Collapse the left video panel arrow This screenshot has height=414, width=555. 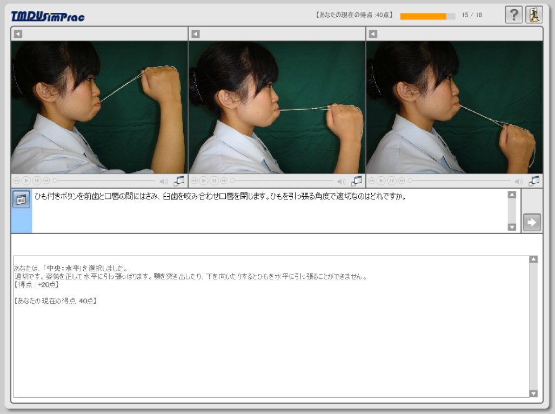coord(18,34)
